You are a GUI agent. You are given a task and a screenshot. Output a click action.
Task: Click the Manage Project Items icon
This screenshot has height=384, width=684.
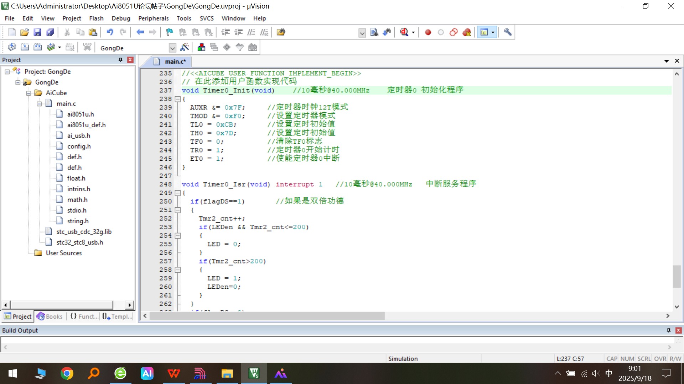coord(201,47)
